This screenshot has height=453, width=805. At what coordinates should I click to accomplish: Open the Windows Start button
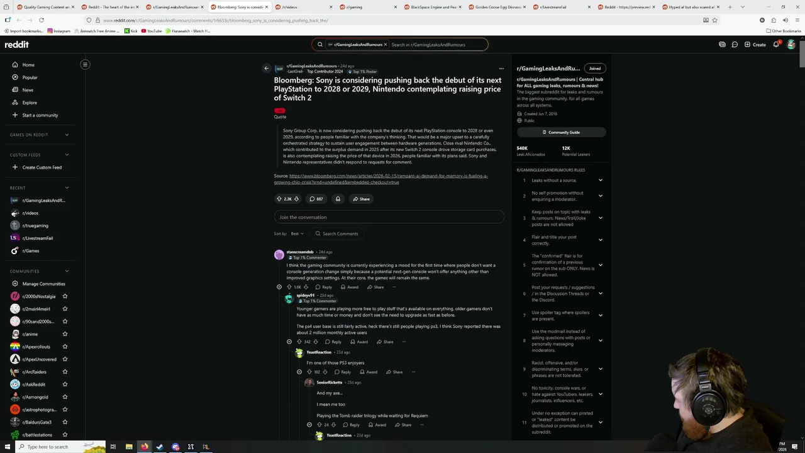click(x=8, y=447)
